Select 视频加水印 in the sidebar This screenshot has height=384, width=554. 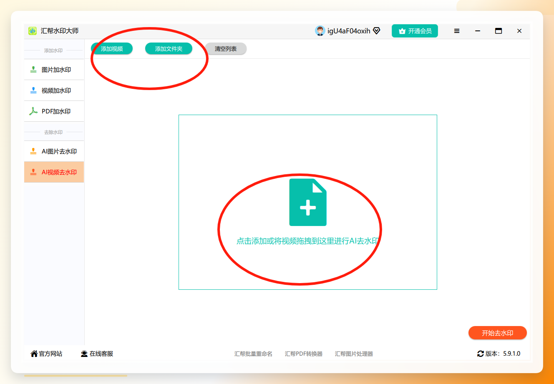(x=54, y=90)
